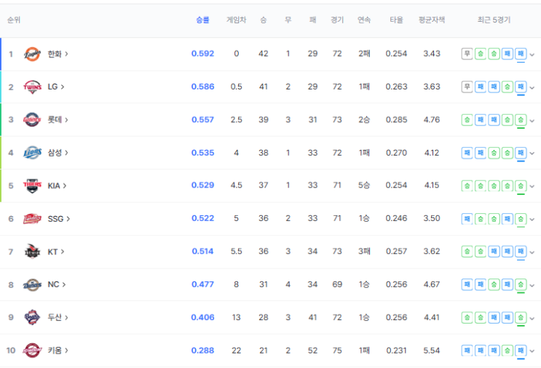Open the Samsung Lions team logo

32,153
